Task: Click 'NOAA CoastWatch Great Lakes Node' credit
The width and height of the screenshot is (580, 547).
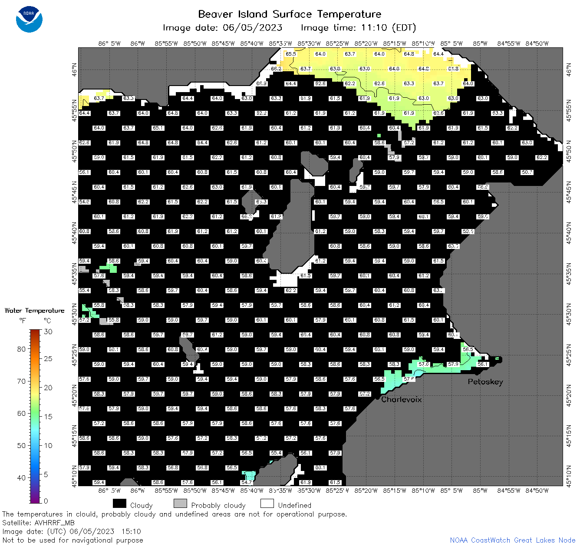Action: (513, 540)
